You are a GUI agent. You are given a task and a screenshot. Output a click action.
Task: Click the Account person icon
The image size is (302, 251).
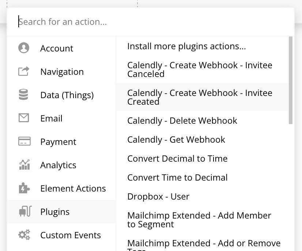tap(24, 48)
